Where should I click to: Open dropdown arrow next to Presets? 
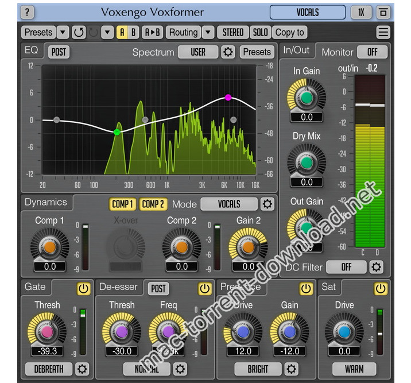tap(63, 32)
